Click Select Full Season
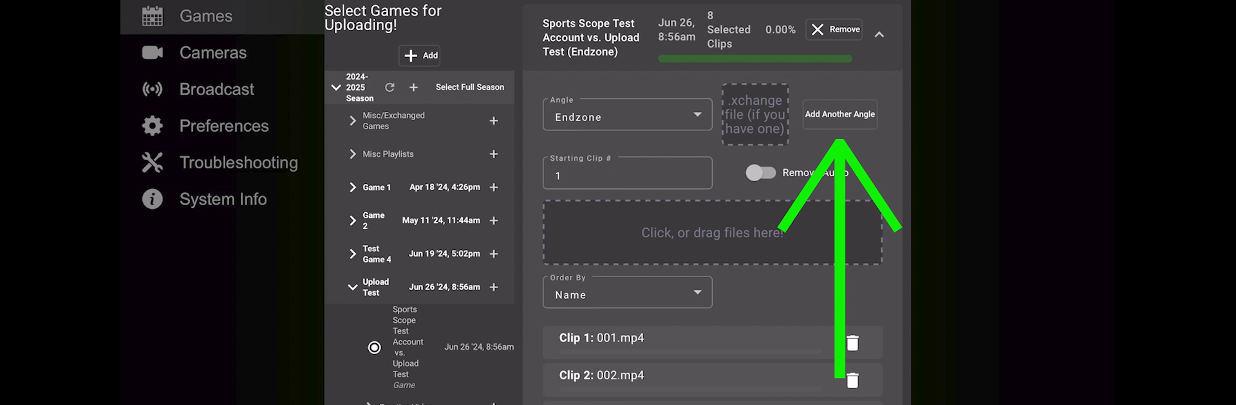1236x405 pixels. tap(470, 87)
